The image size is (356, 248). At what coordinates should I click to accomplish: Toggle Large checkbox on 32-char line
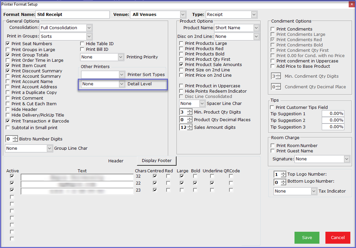coord(182,176)
